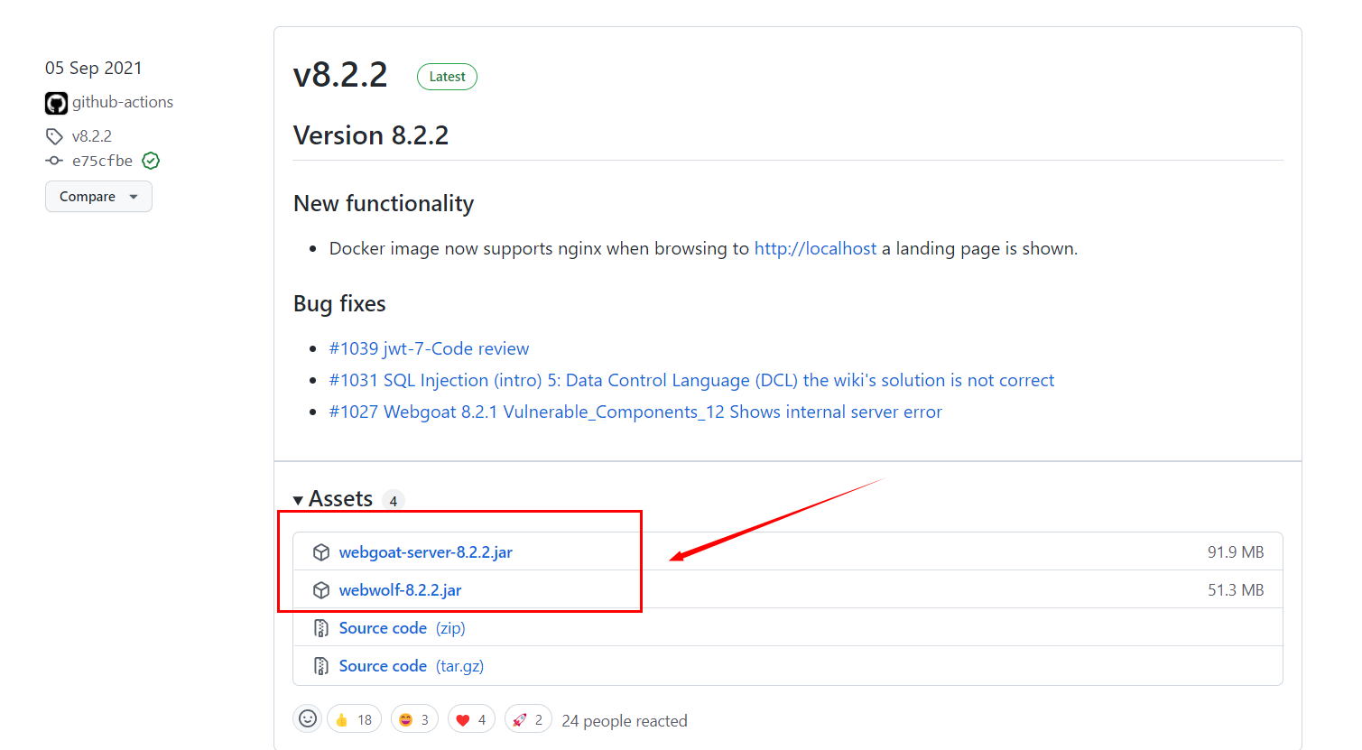1362x750 pixels.
Task: Toggle the laugh reaction with 3
Action: [x=414, y=719]
